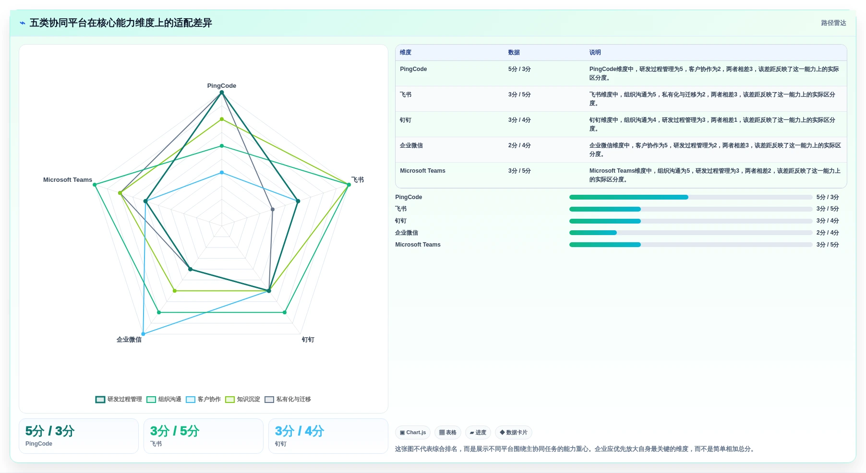Image resolution: width=866 pixels, height=473 pixels.
Task: Click the footer note paragraph
Action: [x=576, y=449]
